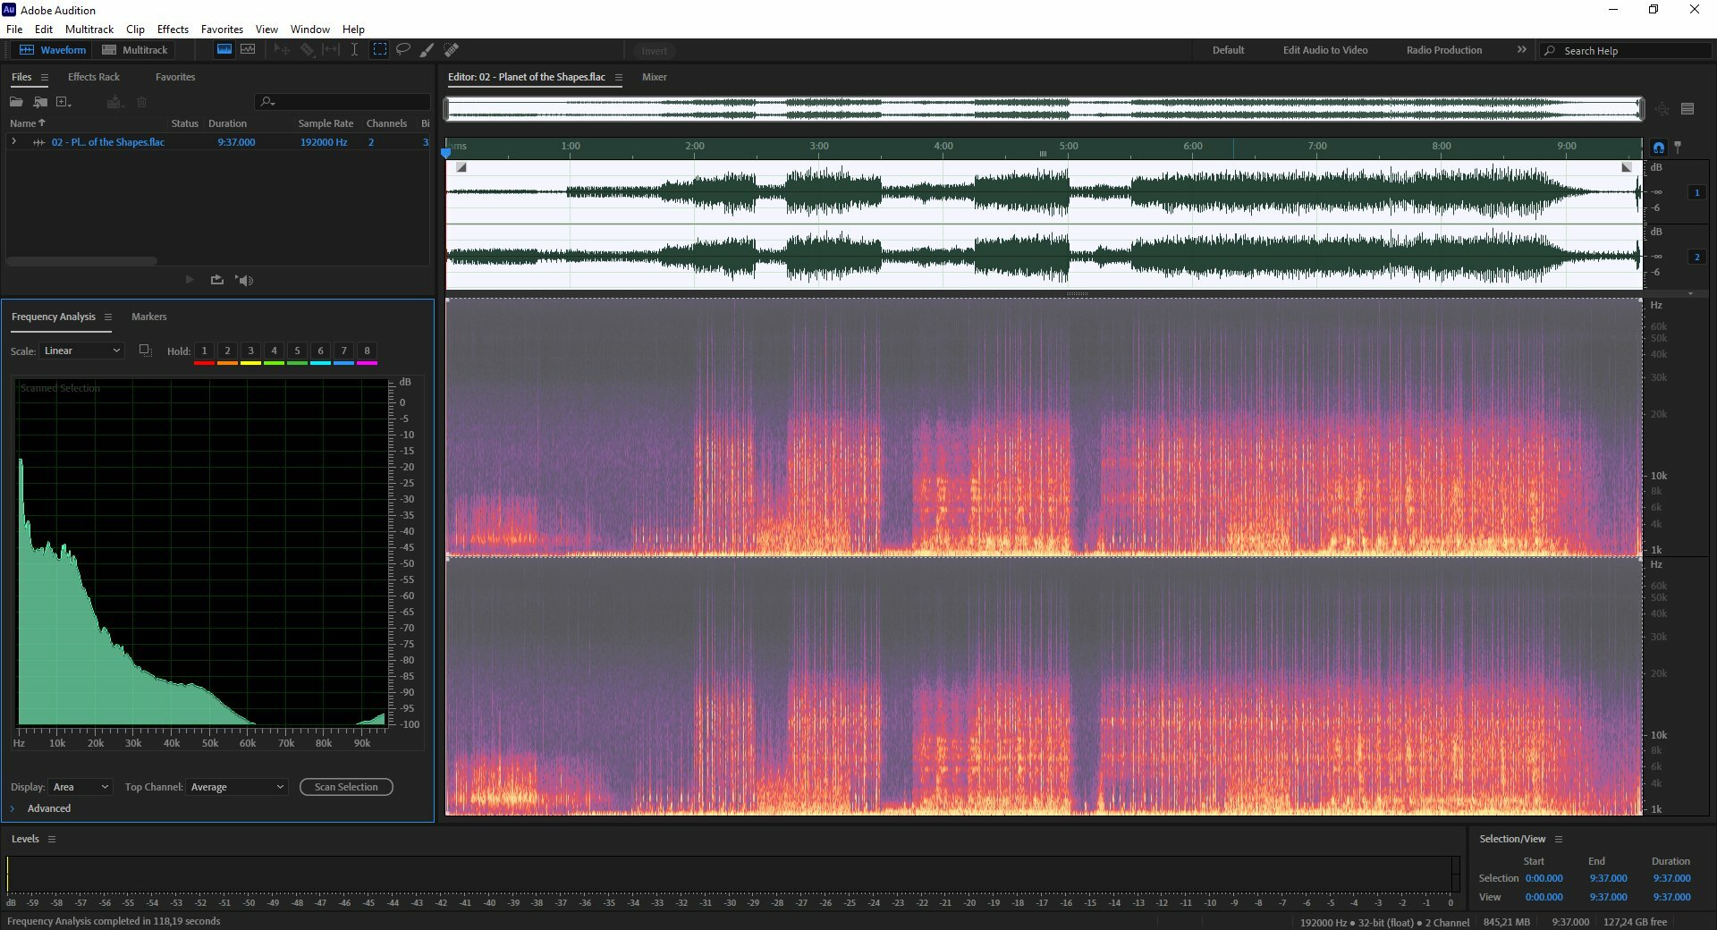Click the Scan Selection button
Screen dimensions: 1717x930
[x=346, y=787]
